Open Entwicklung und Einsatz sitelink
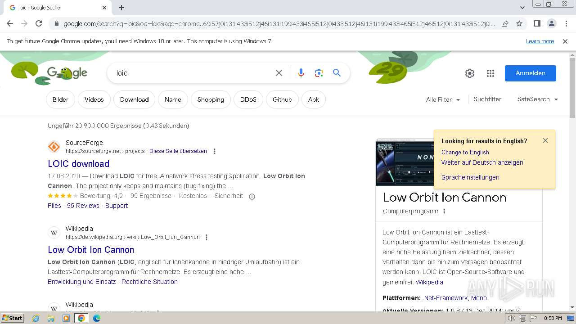 [81, 282]
